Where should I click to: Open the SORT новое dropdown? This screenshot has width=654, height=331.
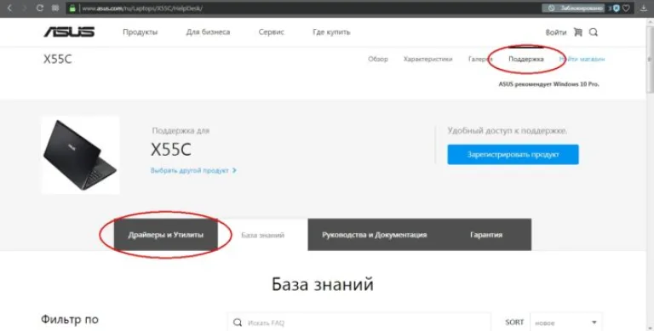coord(566,322)
